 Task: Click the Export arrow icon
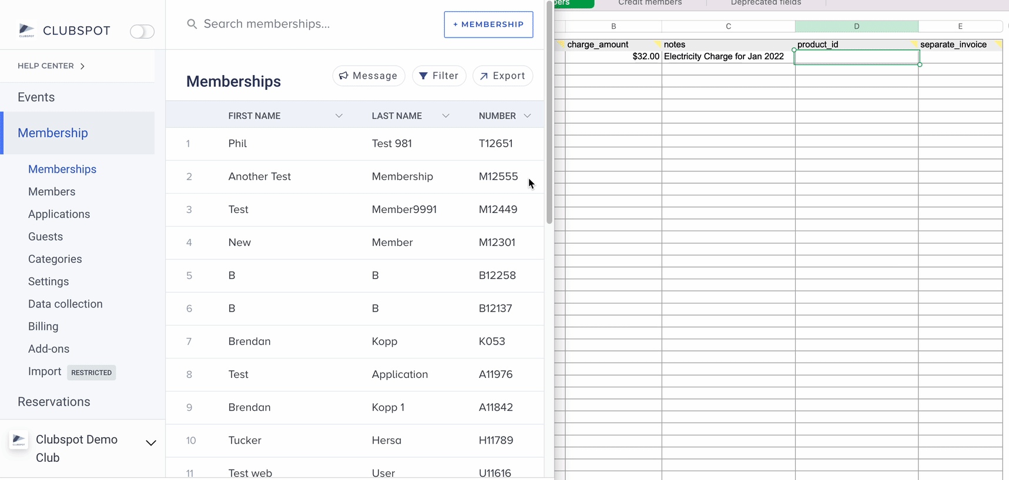[484, 76]
